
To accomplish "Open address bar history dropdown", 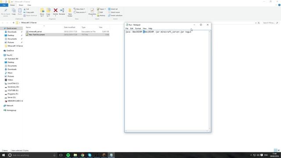I will (x=256, y=23).
